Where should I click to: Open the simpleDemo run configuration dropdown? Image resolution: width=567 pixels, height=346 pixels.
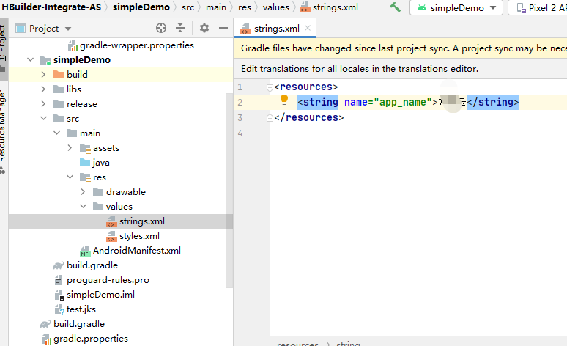point(456,7)
